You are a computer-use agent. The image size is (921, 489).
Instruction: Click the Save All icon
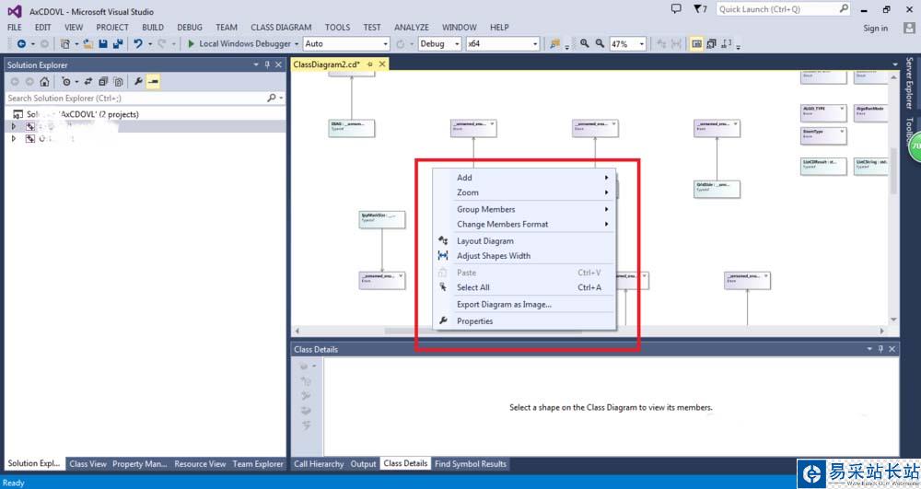click(x=118, y=44)
